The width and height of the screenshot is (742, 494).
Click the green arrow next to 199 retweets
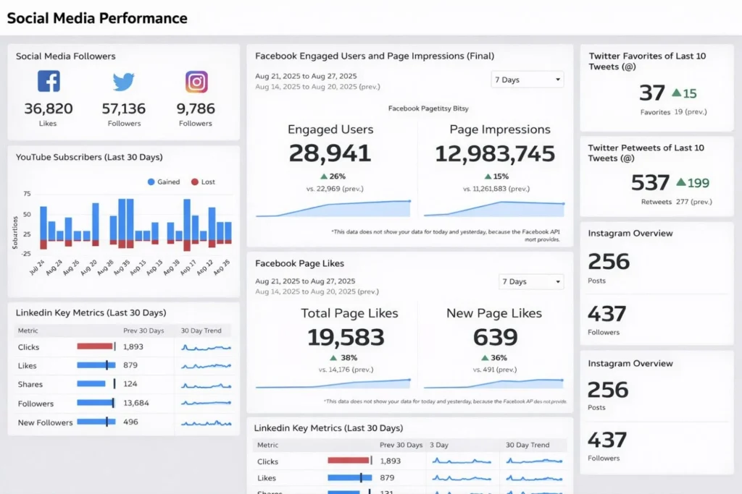click(680, 183)
